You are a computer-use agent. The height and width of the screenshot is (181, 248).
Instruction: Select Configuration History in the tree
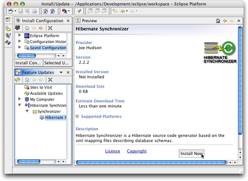pyautogui.click(x=48, y=42)
